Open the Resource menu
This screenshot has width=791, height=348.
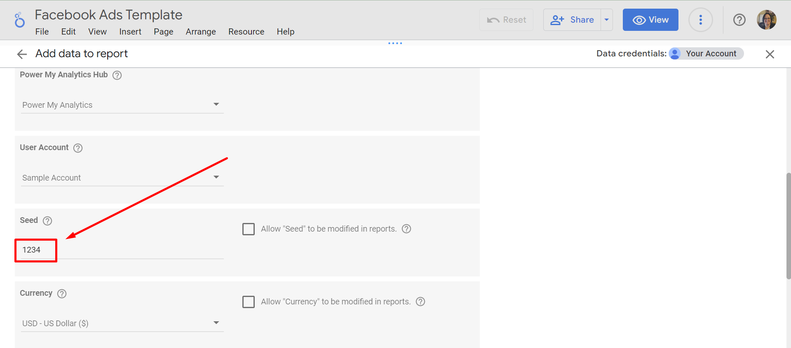coord(246,32)
